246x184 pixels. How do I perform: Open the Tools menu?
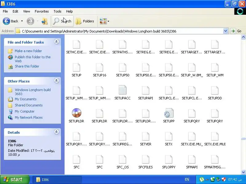[58, 11]
